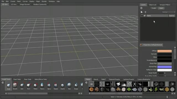The image size is (177, 99).
Task: Switch to the Viewport Filters tab
Action: click(x=165, y=5)
